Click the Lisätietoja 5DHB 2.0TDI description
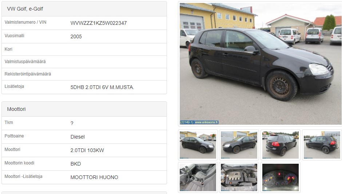Image resolution: width=342 pixels, height=194 pixels. [102, 87]
